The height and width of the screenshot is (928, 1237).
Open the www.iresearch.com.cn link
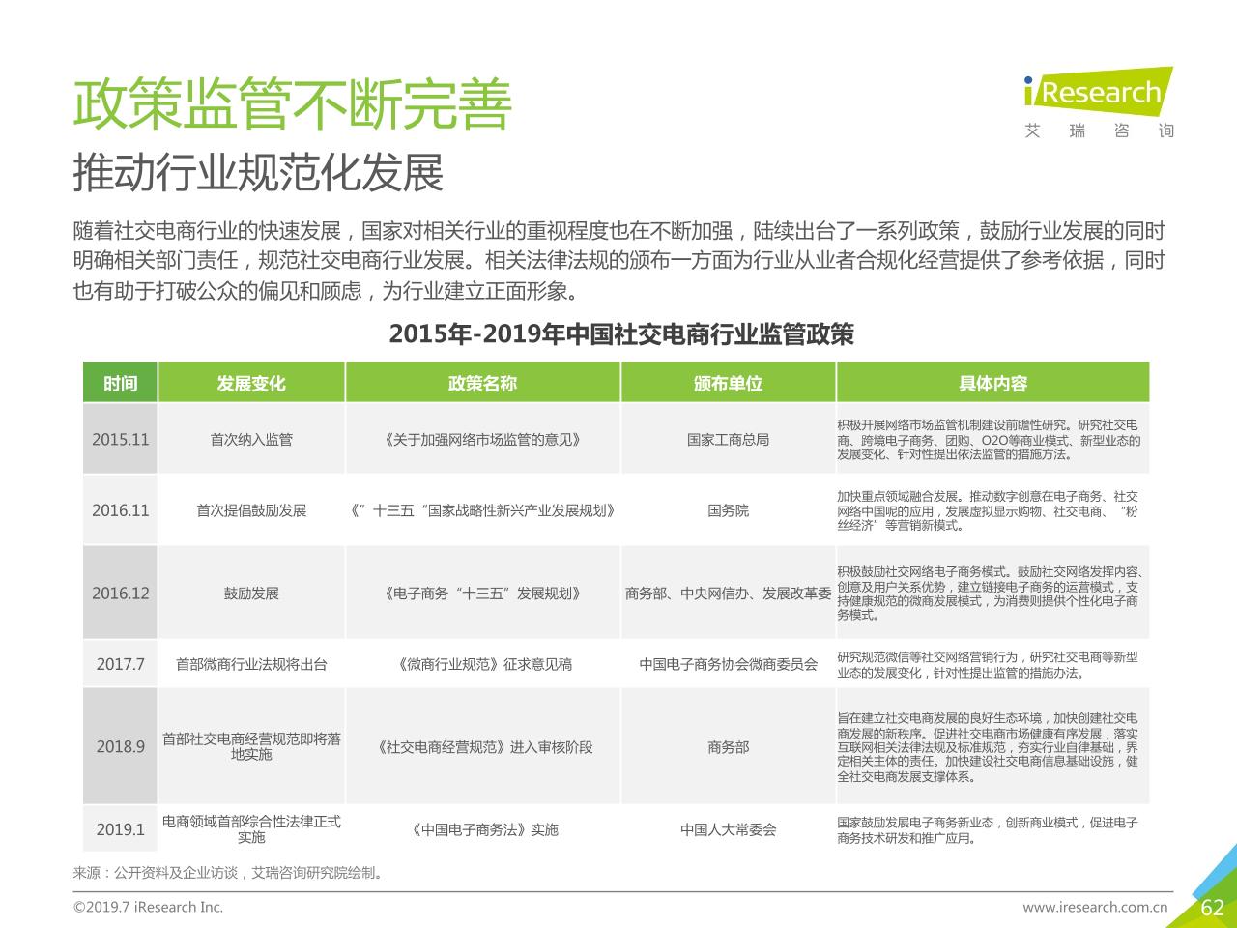pos(1095,907)
